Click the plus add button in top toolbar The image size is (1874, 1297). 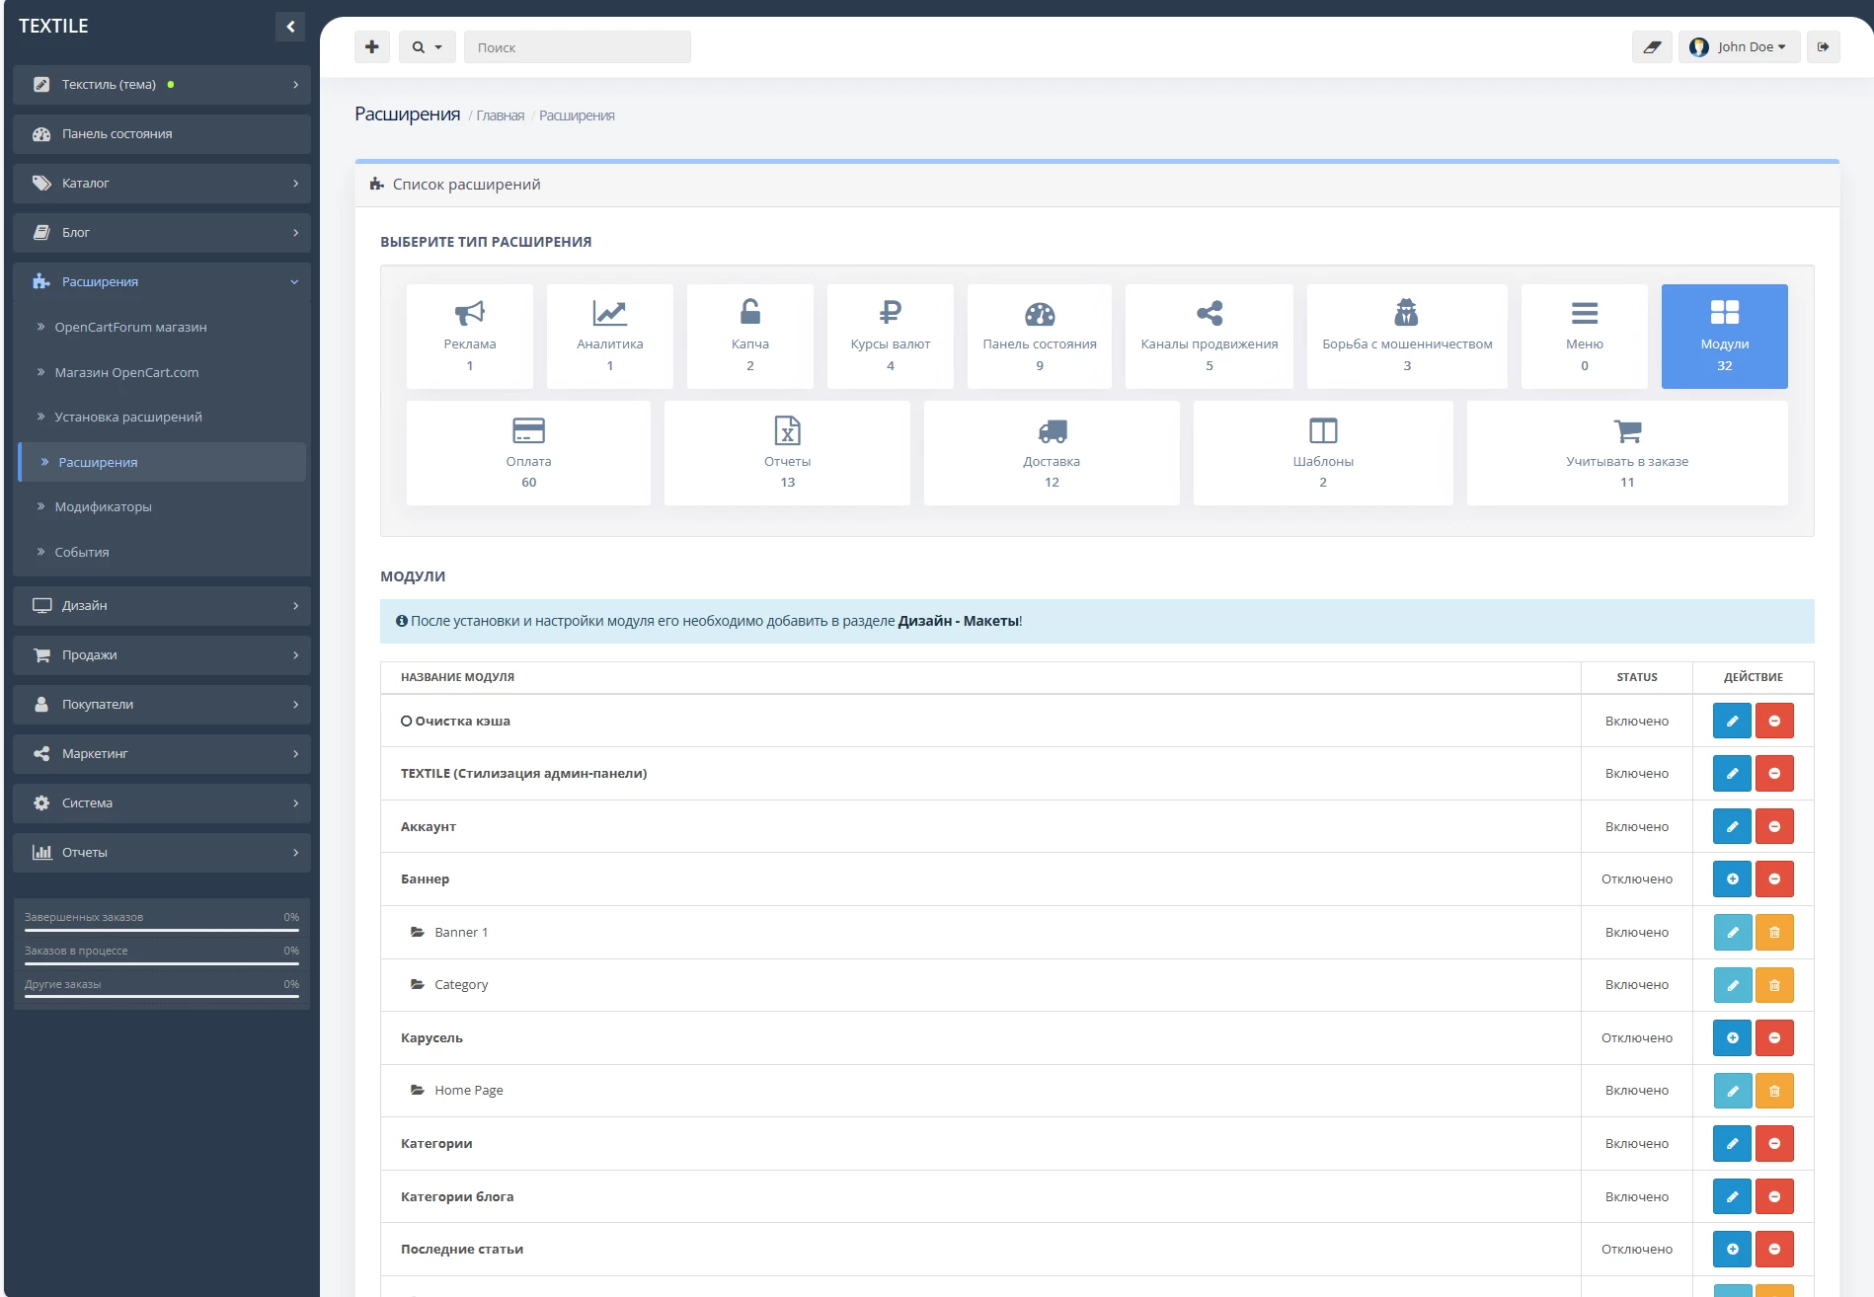[372, 46]
